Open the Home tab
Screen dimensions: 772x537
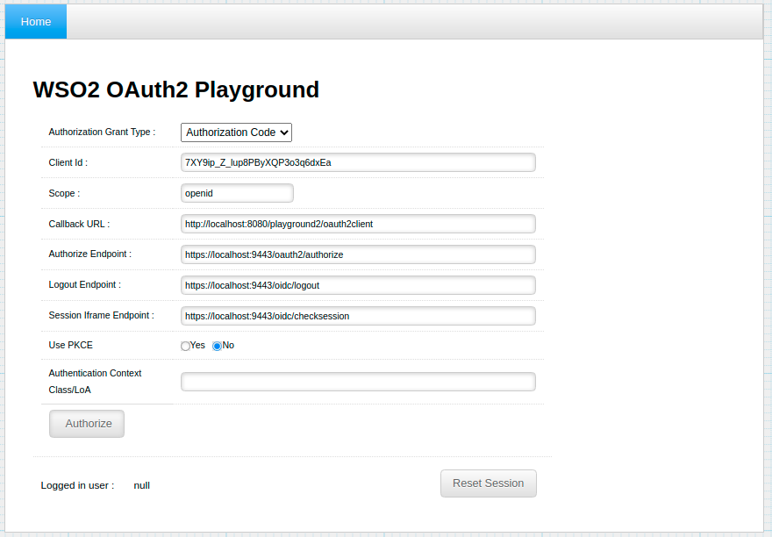coord(36,22)
